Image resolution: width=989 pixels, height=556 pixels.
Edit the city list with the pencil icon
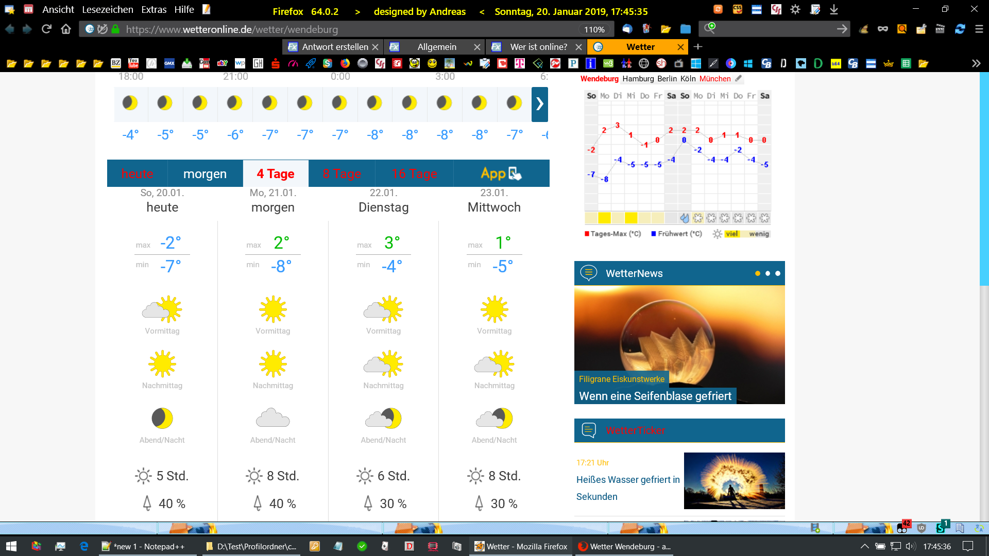[x=739, y=79]
